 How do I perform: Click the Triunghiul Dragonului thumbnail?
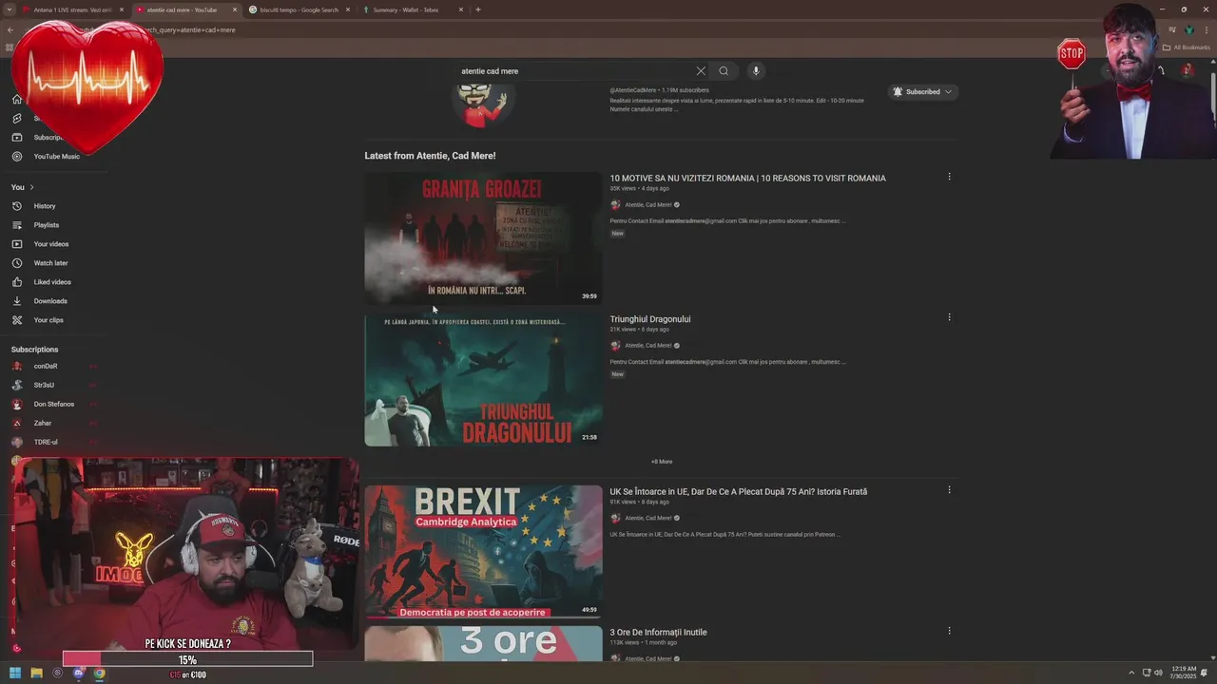[x=483, y=380]
